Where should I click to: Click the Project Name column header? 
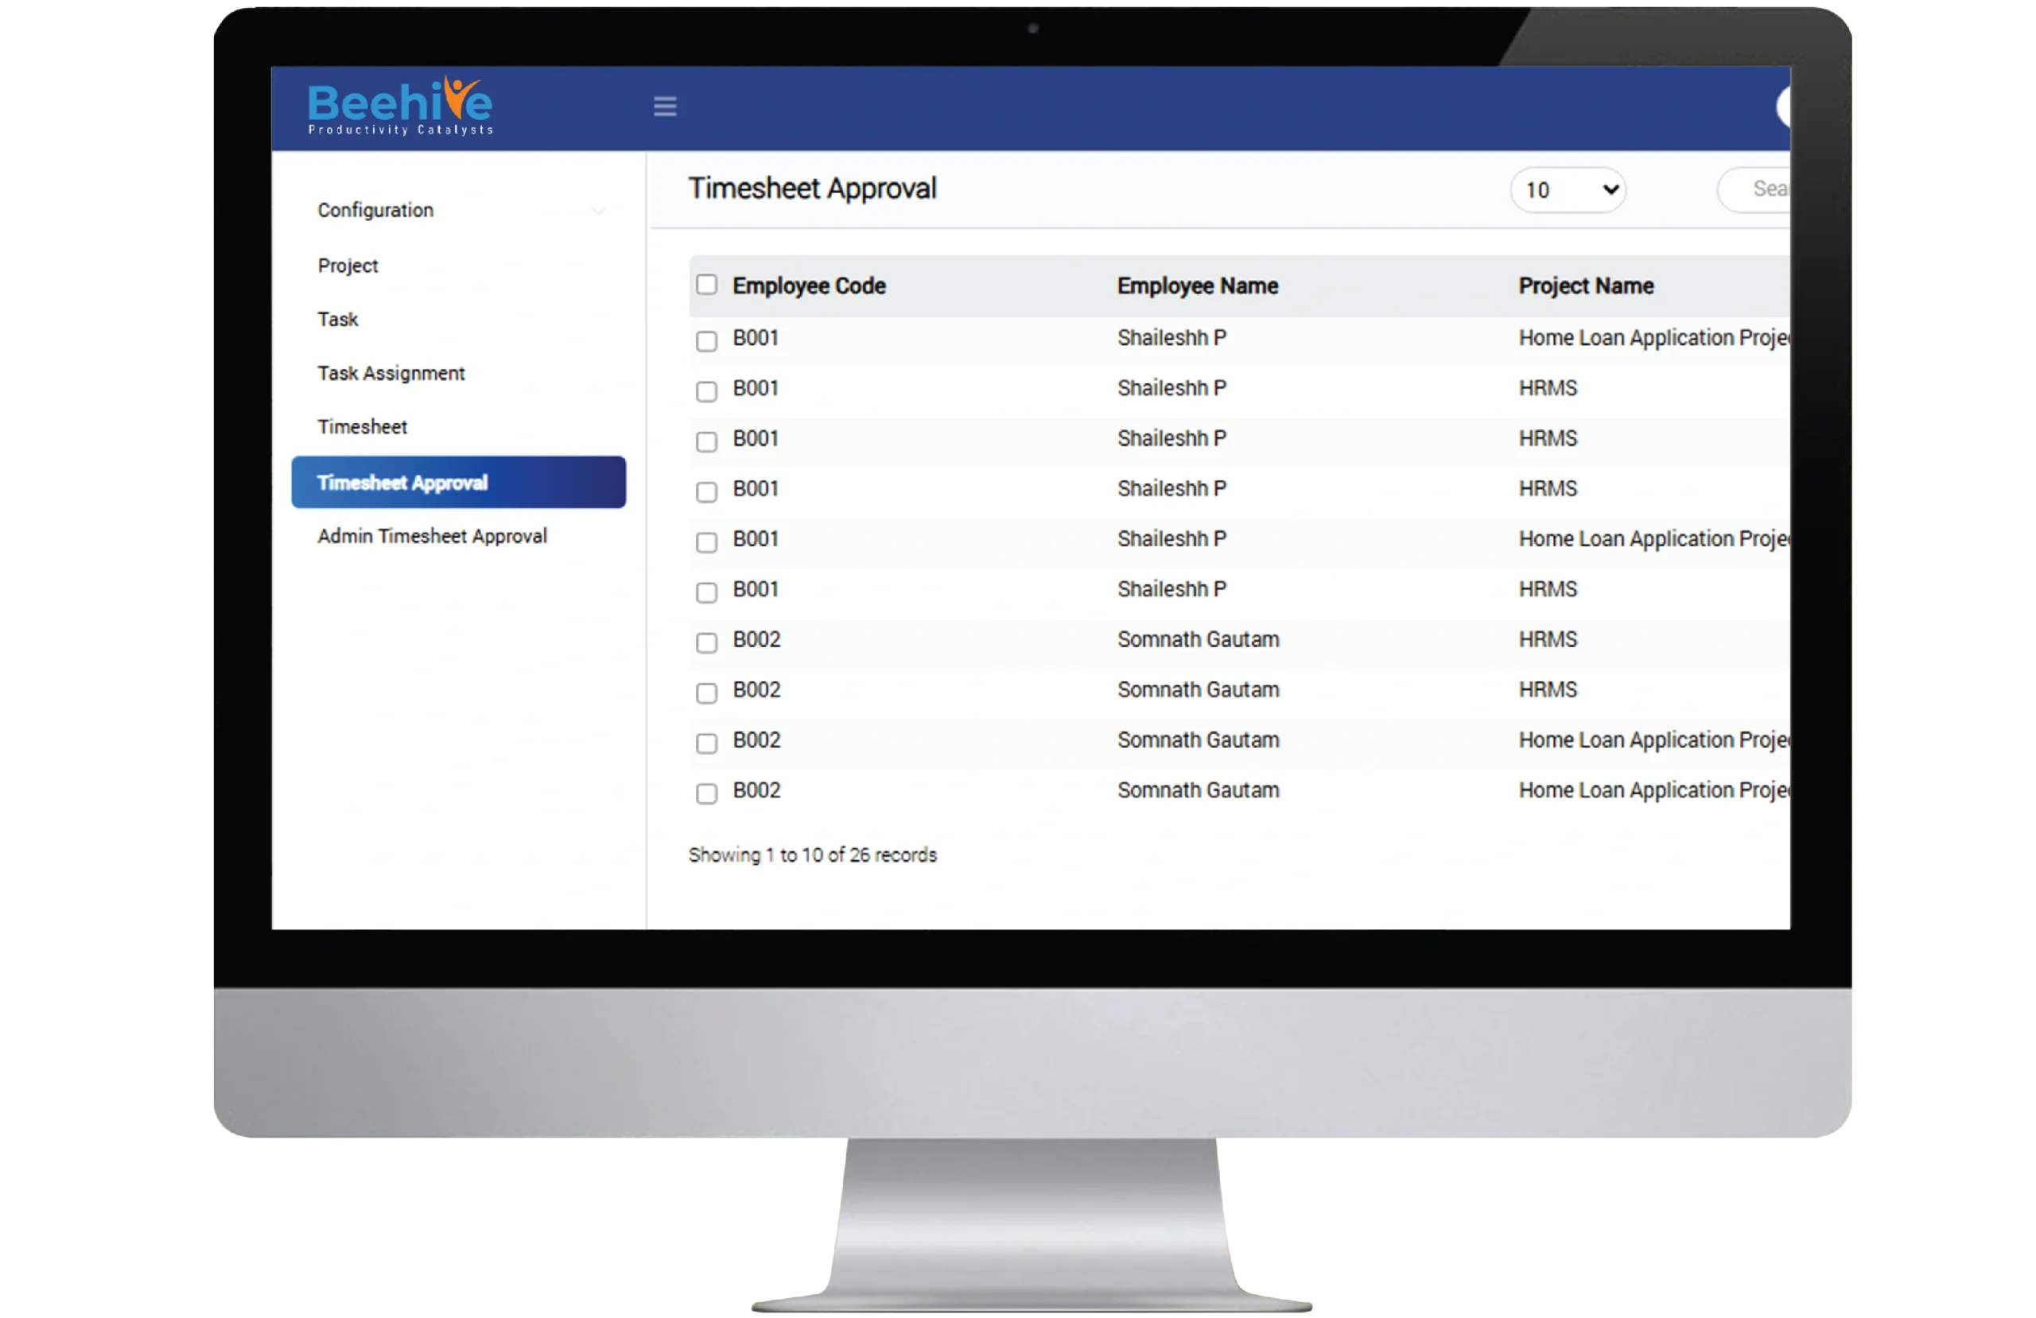coord(1585,285)
